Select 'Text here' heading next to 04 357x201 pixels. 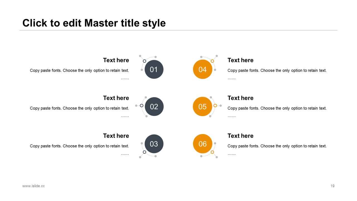click(240, 60)
